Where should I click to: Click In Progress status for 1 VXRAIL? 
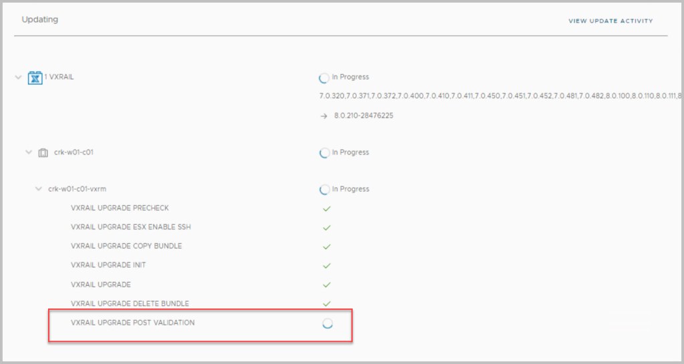[x=350, y=77]
